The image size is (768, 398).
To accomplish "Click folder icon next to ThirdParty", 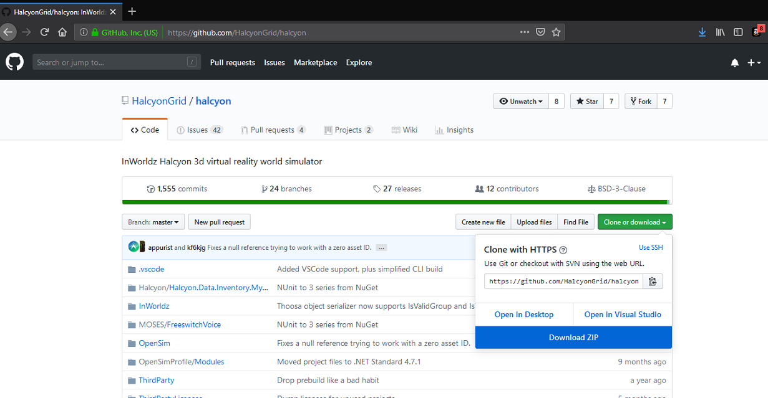I will point(132,380).
